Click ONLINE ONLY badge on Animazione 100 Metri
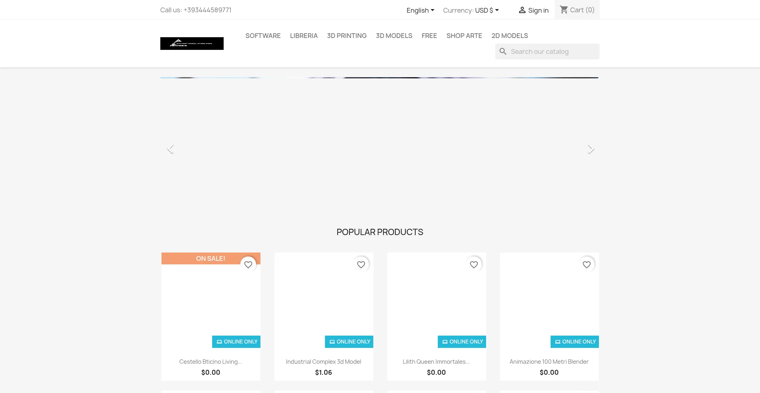 [x=575, y=342]
